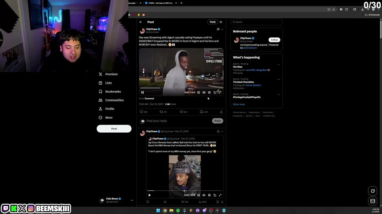Bookmark this page with the star icon
This screenshot has height=214, width=382.
pos(334,10)
